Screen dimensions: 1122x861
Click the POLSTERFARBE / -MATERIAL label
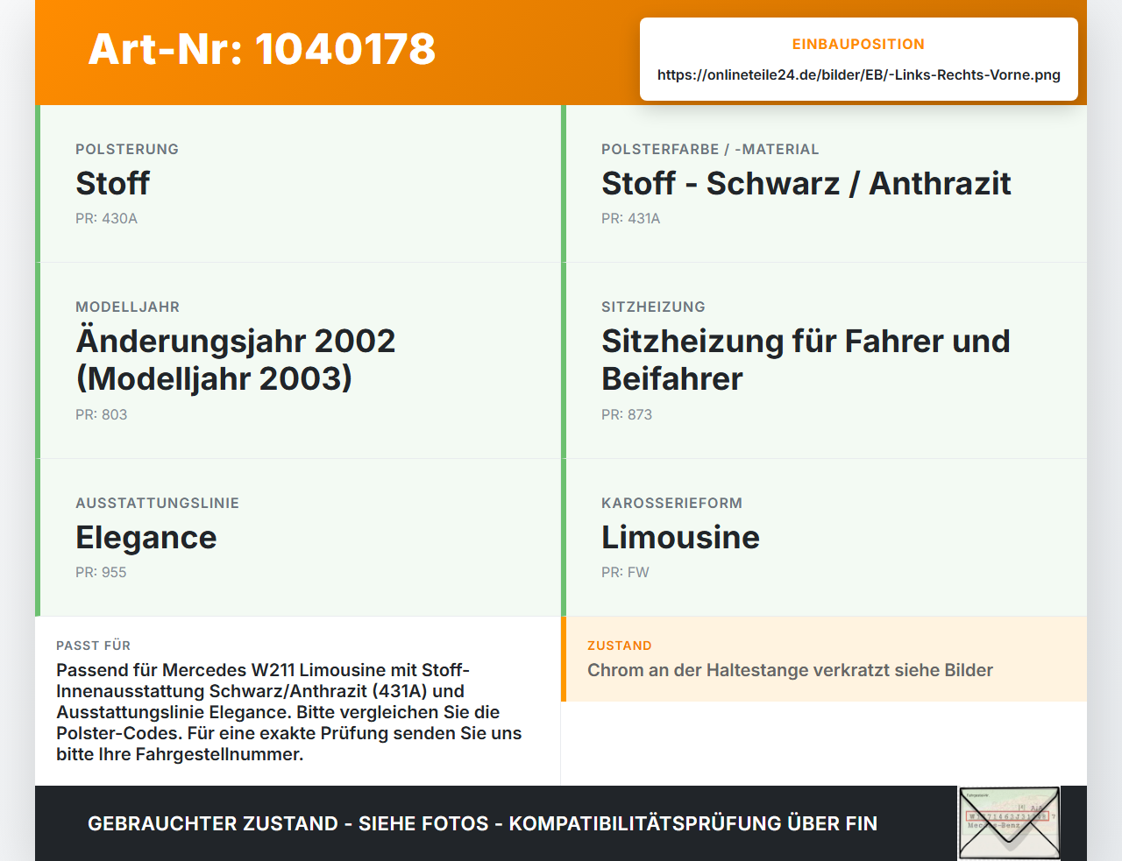click(710, 149)
